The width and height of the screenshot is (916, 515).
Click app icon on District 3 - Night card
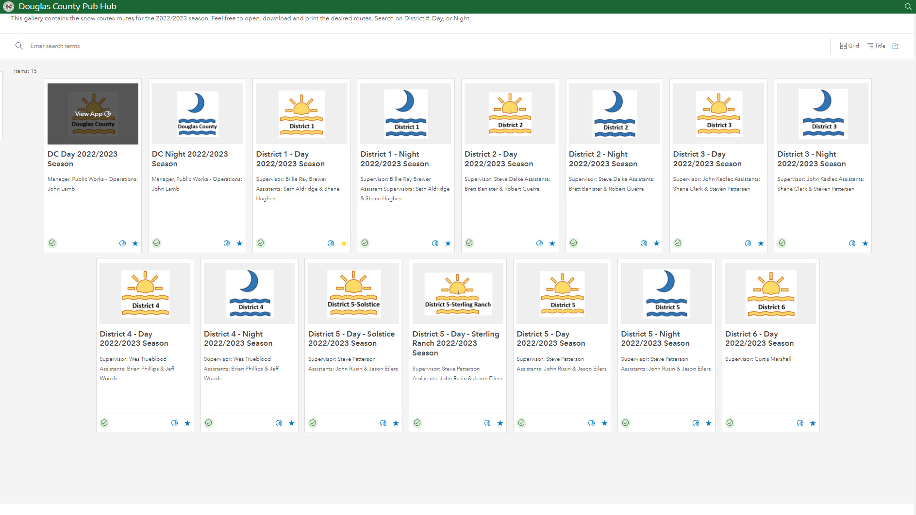pos(852,243)
